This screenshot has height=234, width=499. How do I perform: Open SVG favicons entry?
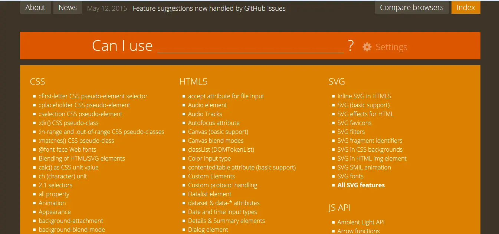click(x=354, y=123)
